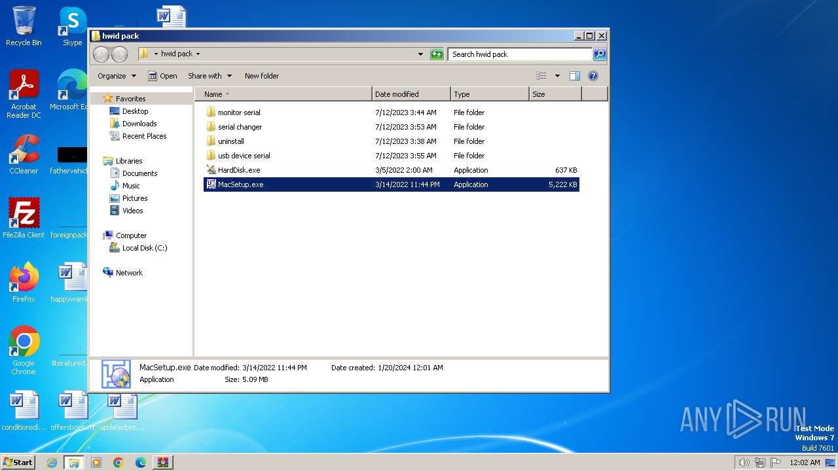Sort by the Size column header
This screenshot has width=838, height=471.
[x=555, y=94]
